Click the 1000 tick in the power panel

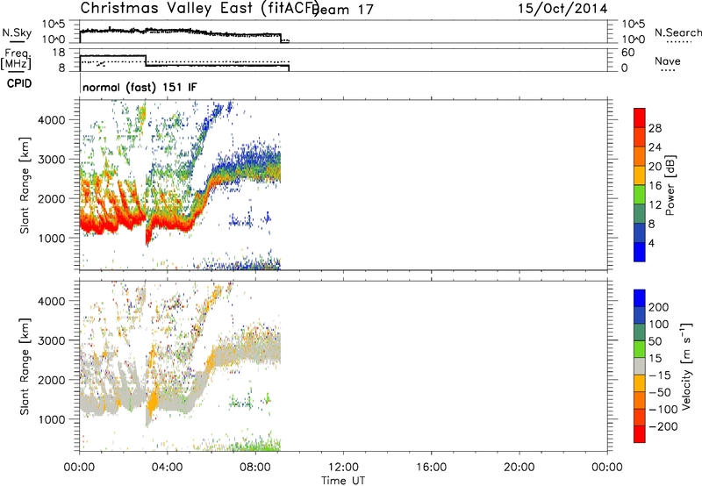click(52, 238)
